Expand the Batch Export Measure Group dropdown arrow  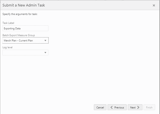[x=45, y=40]
